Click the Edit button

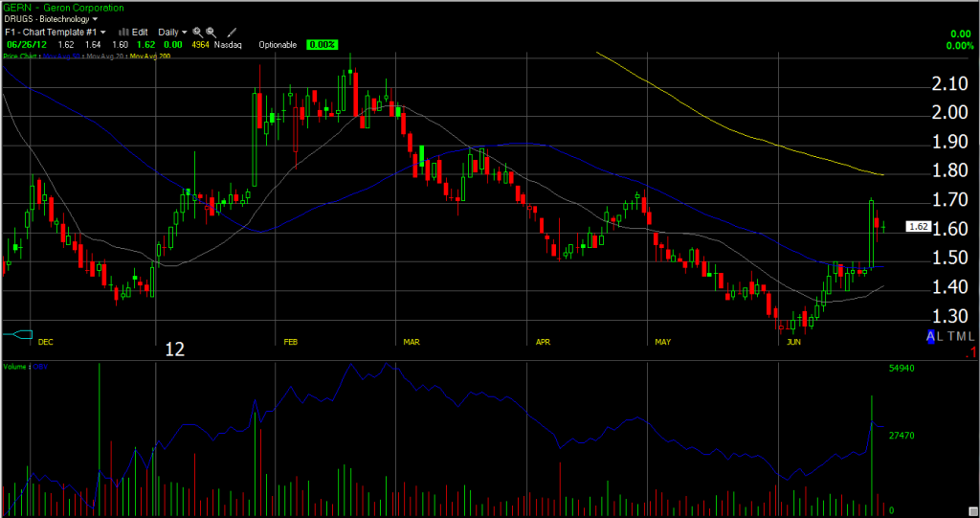(140, 32)
